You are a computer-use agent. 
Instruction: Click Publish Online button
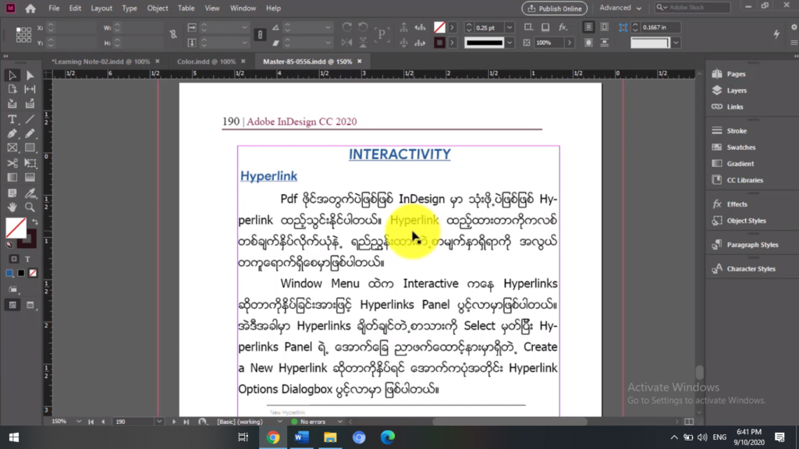(x=555, y=8)
